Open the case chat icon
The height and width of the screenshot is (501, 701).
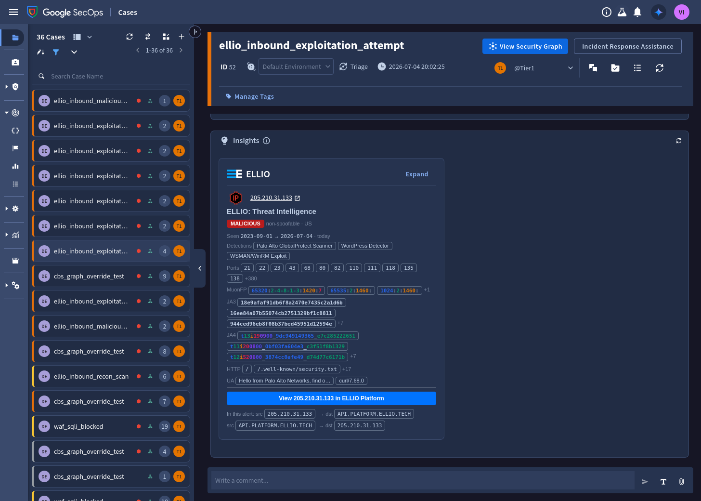(x=593, y=68)
